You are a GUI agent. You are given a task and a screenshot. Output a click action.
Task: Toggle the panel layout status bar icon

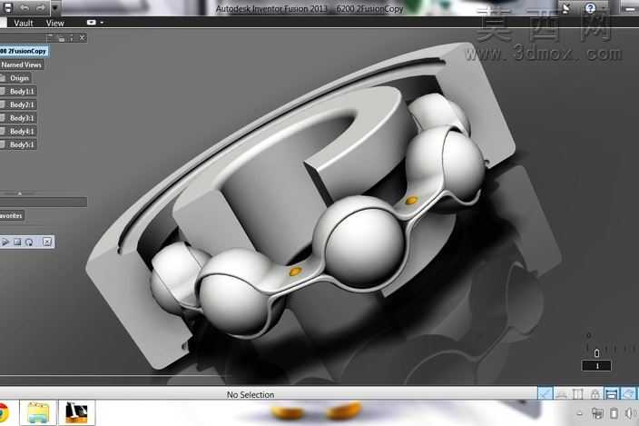pos(611,393)
